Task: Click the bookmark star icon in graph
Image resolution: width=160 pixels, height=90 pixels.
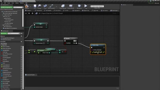Action: (26, 13)
